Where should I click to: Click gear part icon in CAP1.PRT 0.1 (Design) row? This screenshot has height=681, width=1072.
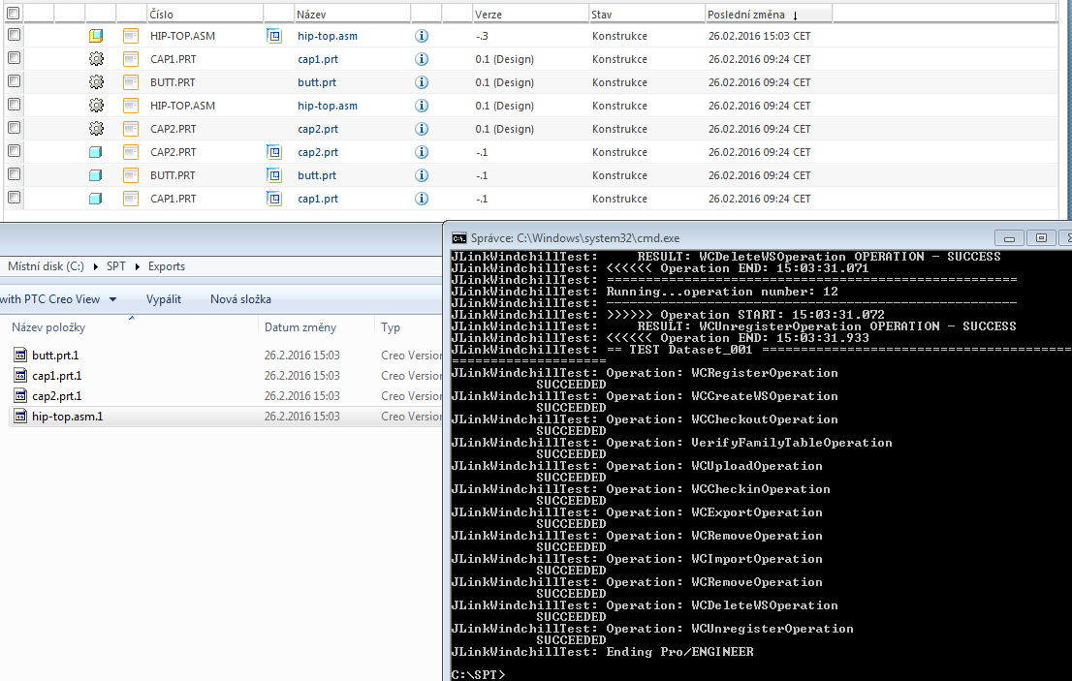pos(96,59)
